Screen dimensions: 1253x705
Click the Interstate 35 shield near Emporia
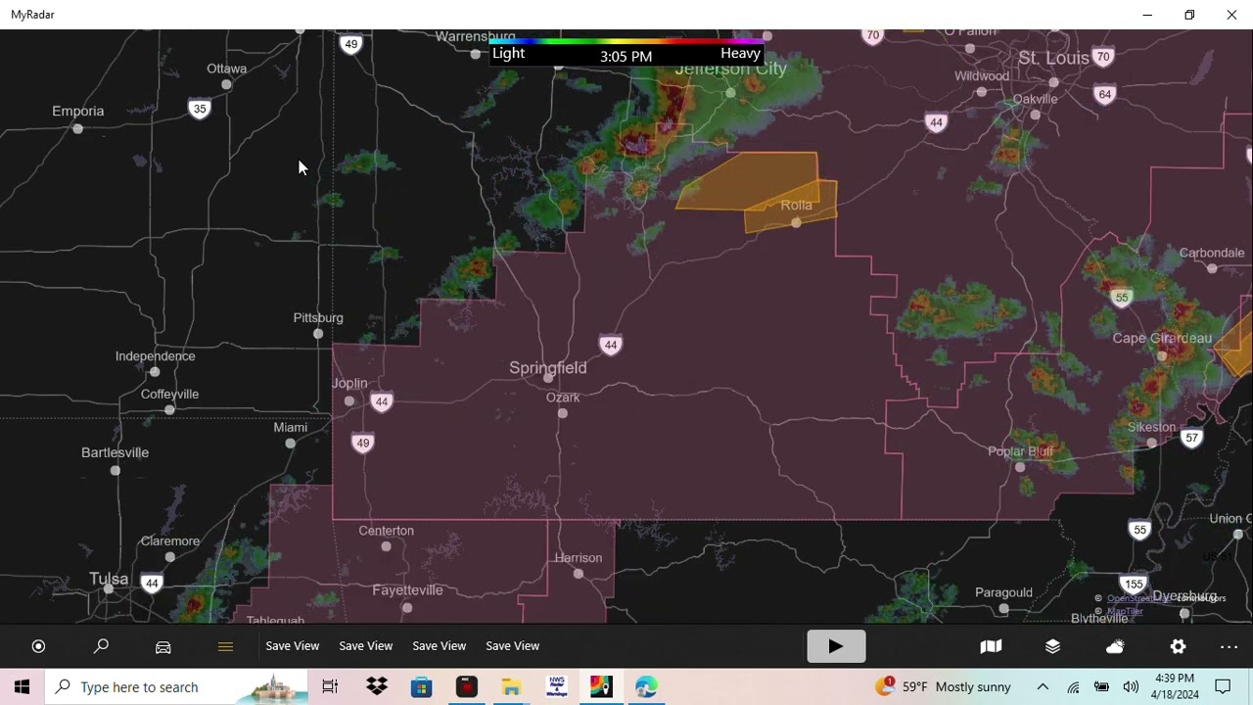pos(200,109)
